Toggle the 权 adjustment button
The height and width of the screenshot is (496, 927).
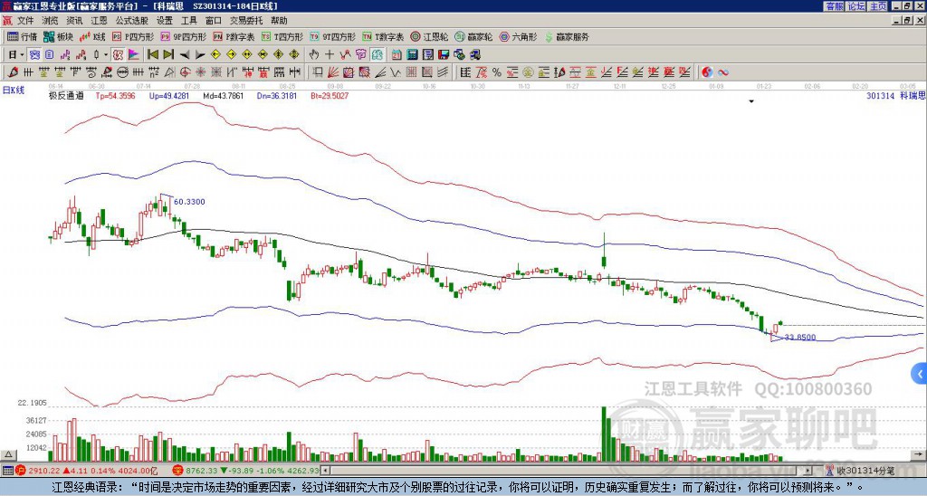118,55
